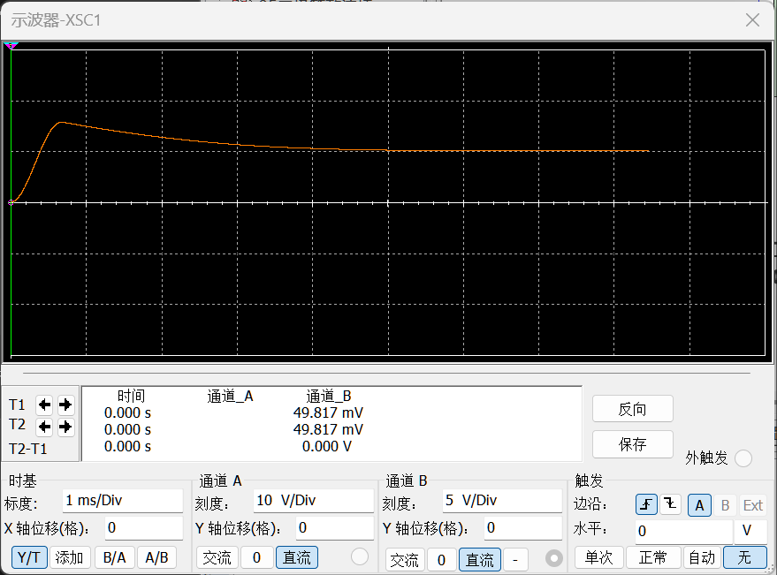Image resolution: width=777 pixels, height=575 pixels.
Task: Switch display mode to B/A
Action: (x=114, y=557)
